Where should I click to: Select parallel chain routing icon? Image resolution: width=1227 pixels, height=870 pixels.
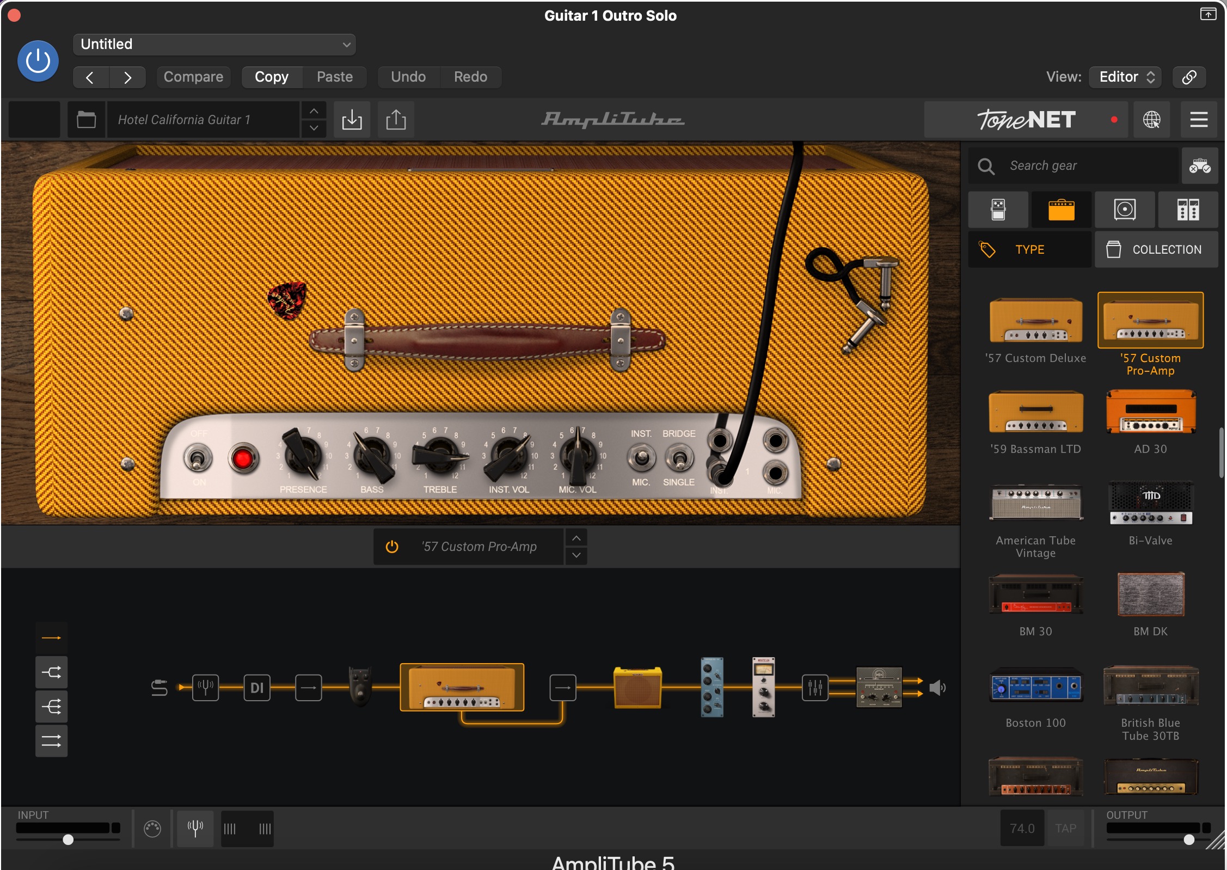click(x=52, y=741)
